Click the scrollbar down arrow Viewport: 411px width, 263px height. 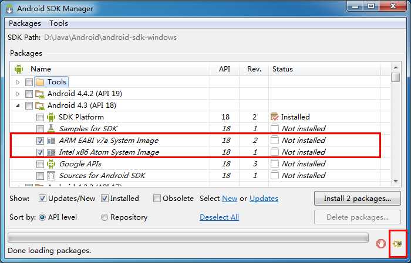396,181
